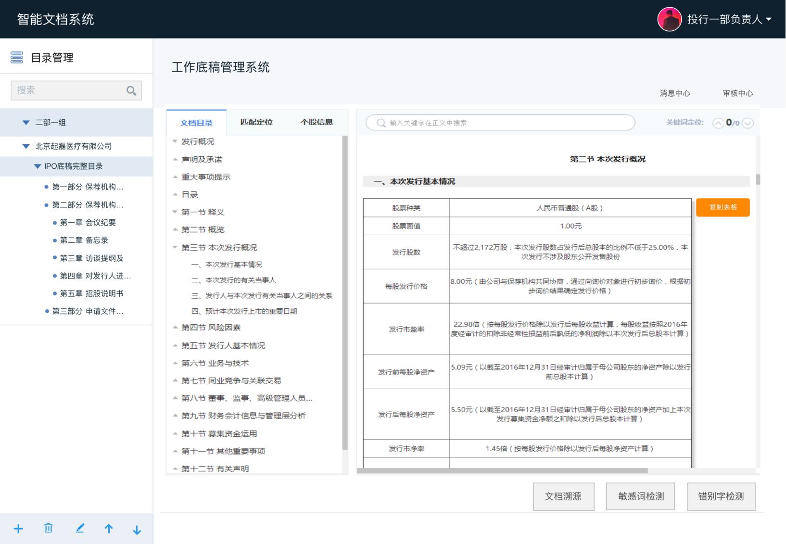Switch to the 个股信息 tab
Viewport: 786px width, 544px height.
pos(317,122)
